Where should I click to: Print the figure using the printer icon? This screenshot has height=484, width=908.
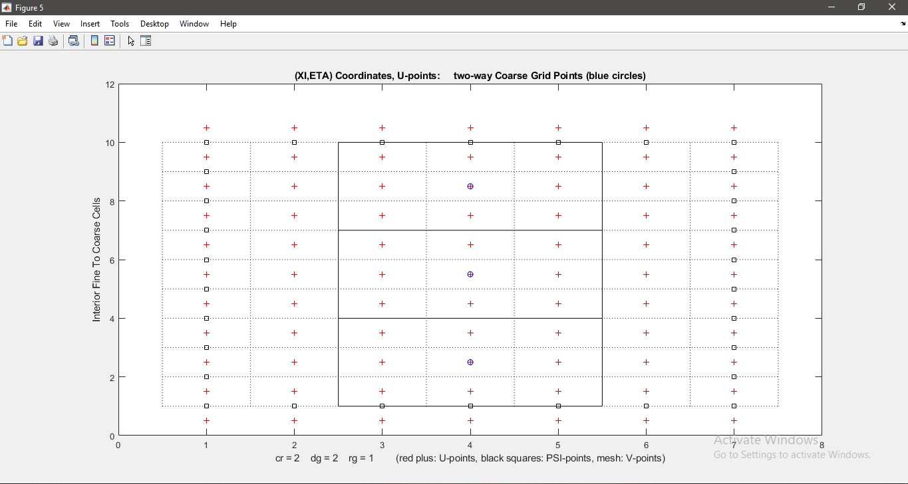click(53, 41)
